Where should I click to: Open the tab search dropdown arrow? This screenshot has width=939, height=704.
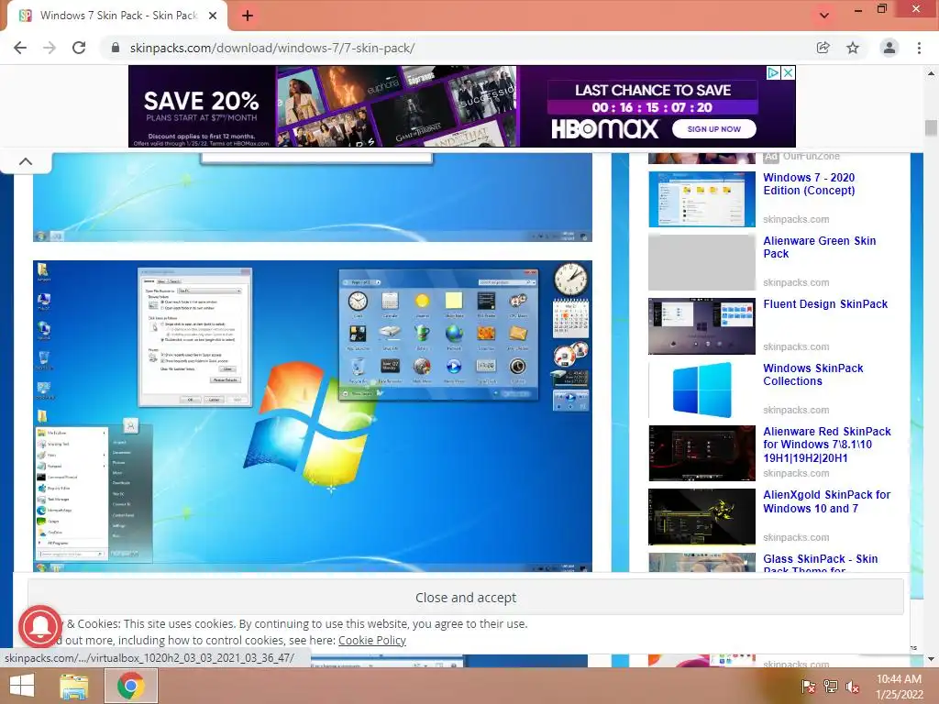824,16
